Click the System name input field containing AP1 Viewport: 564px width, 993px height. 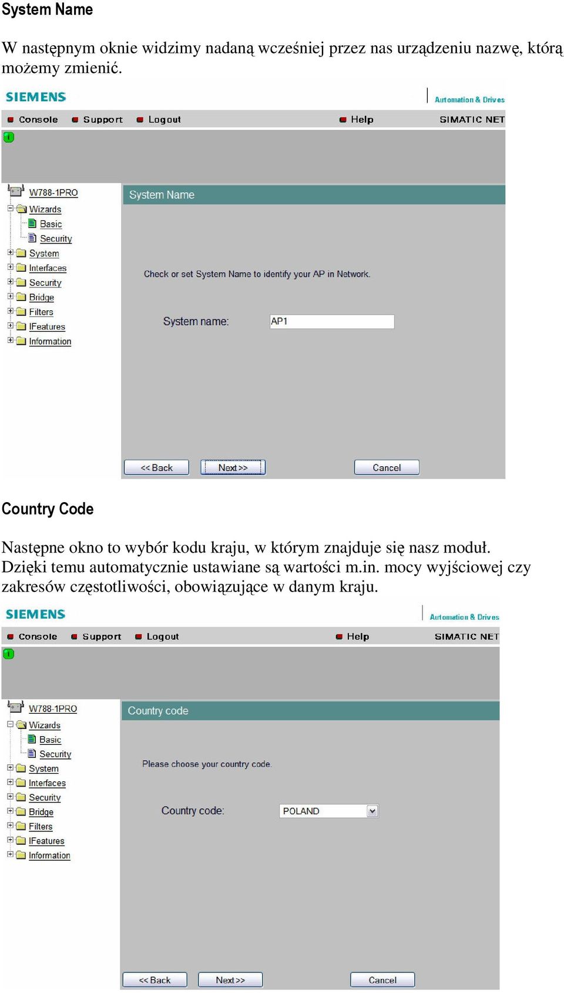click(332, 322)
